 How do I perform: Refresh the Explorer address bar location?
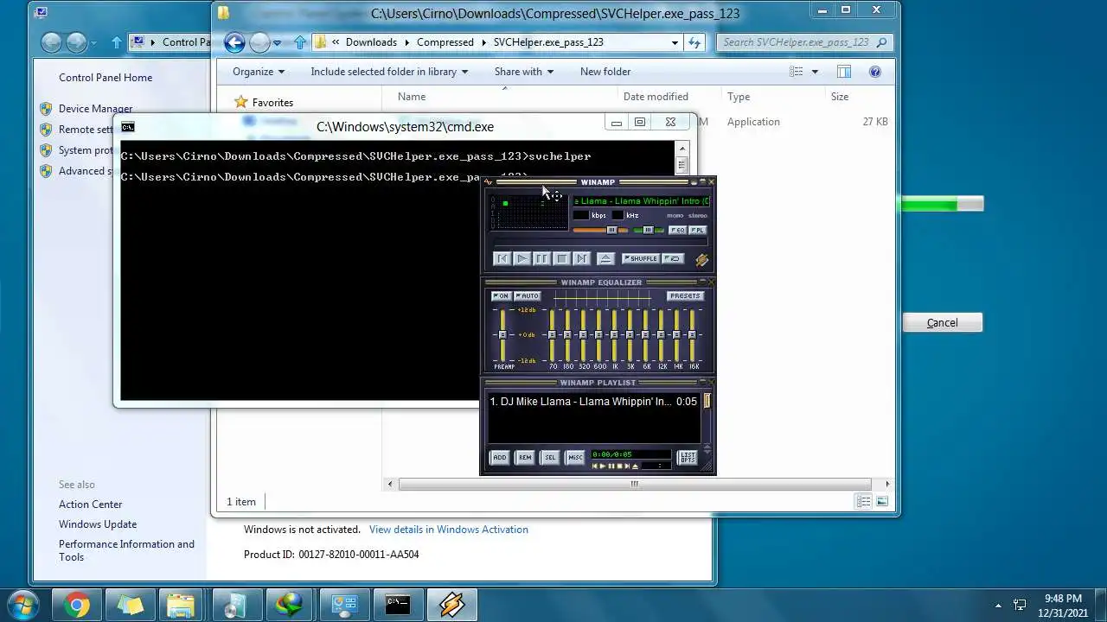[x=694, y=42]
